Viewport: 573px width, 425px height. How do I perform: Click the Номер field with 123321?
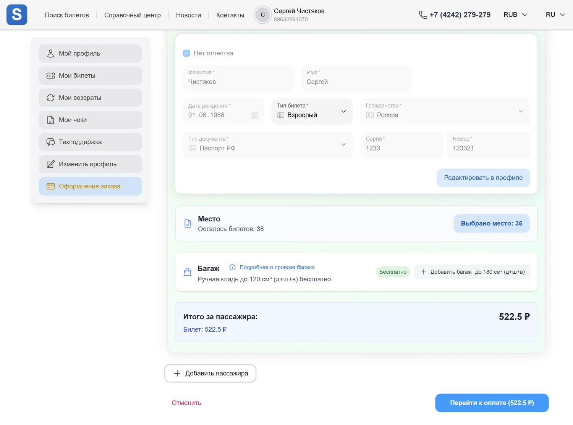(x=489, y=144)
